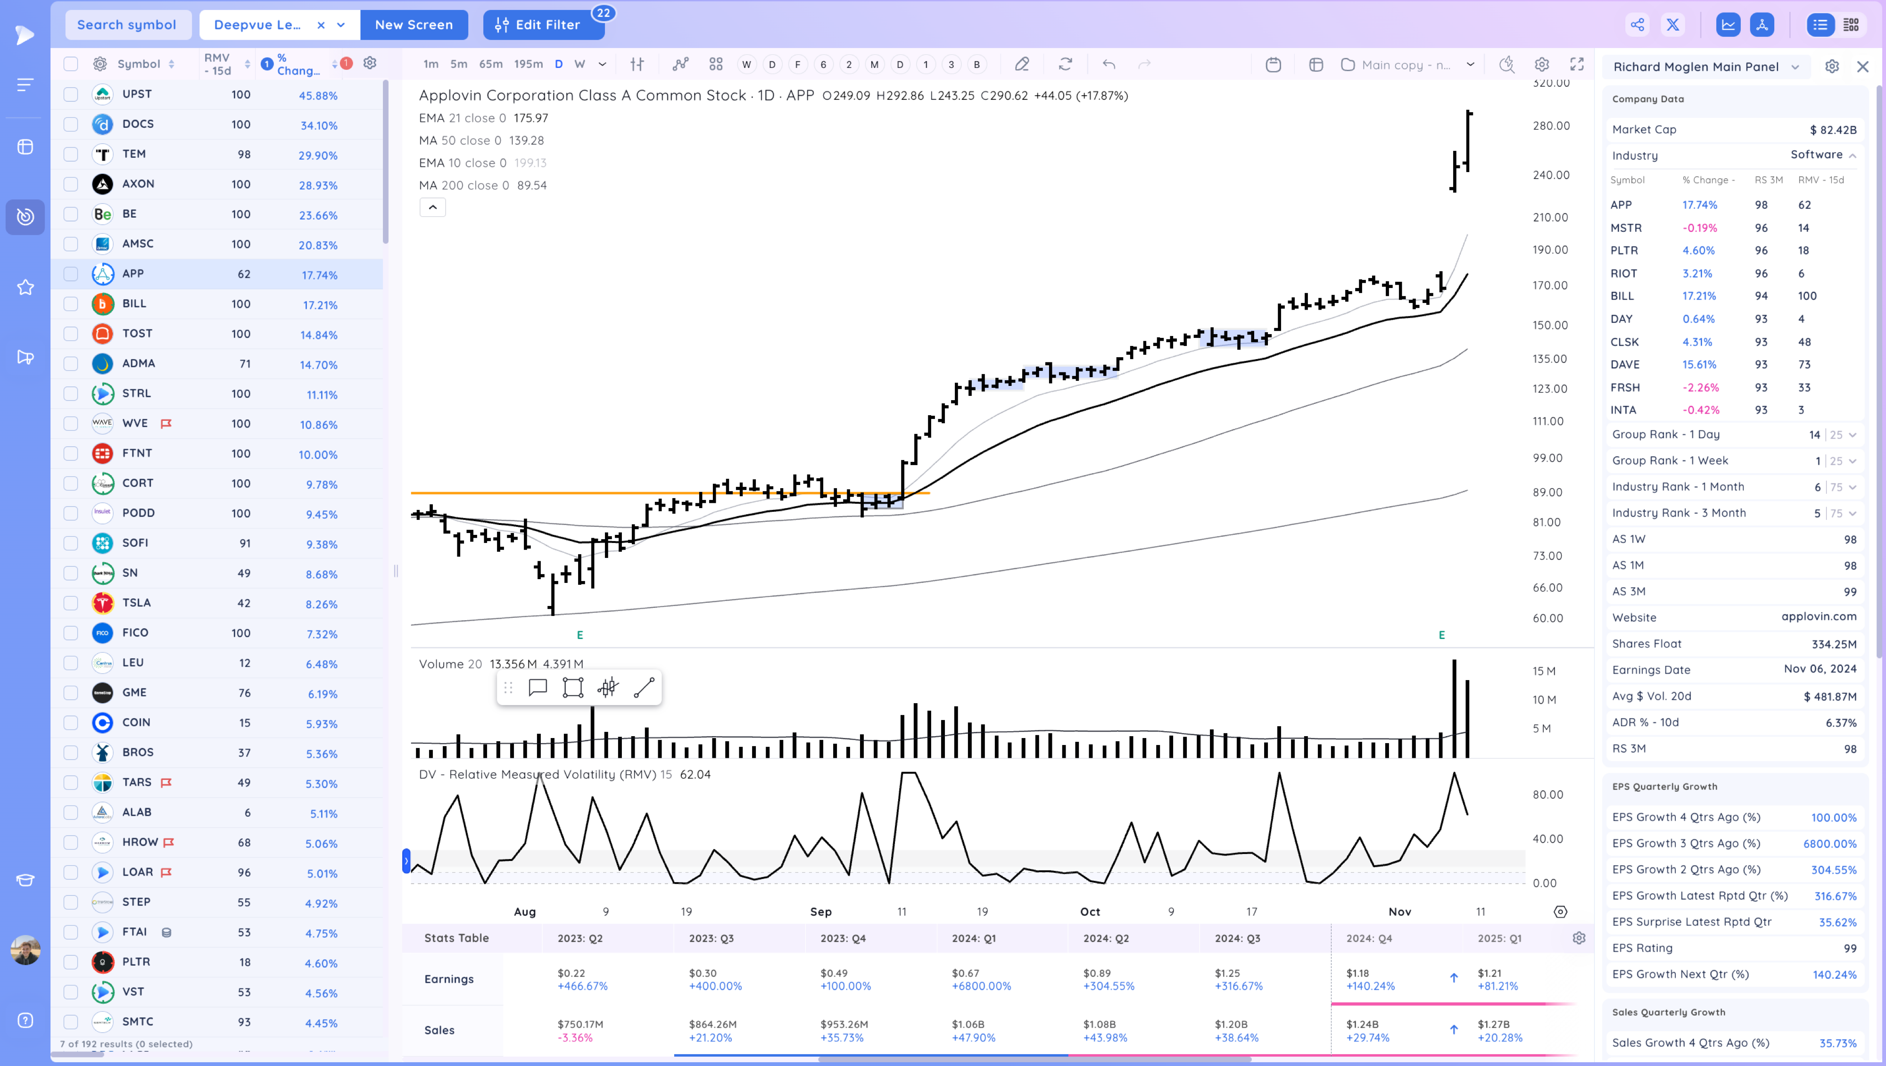Open the watchlist star sidebar icon
1886x1066 pixels.
pos(25,287)
